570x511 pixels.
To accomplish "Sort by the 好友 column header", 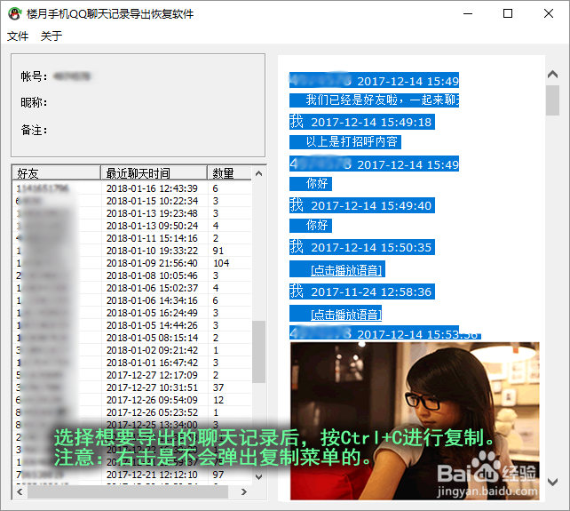I will [56, 173].
